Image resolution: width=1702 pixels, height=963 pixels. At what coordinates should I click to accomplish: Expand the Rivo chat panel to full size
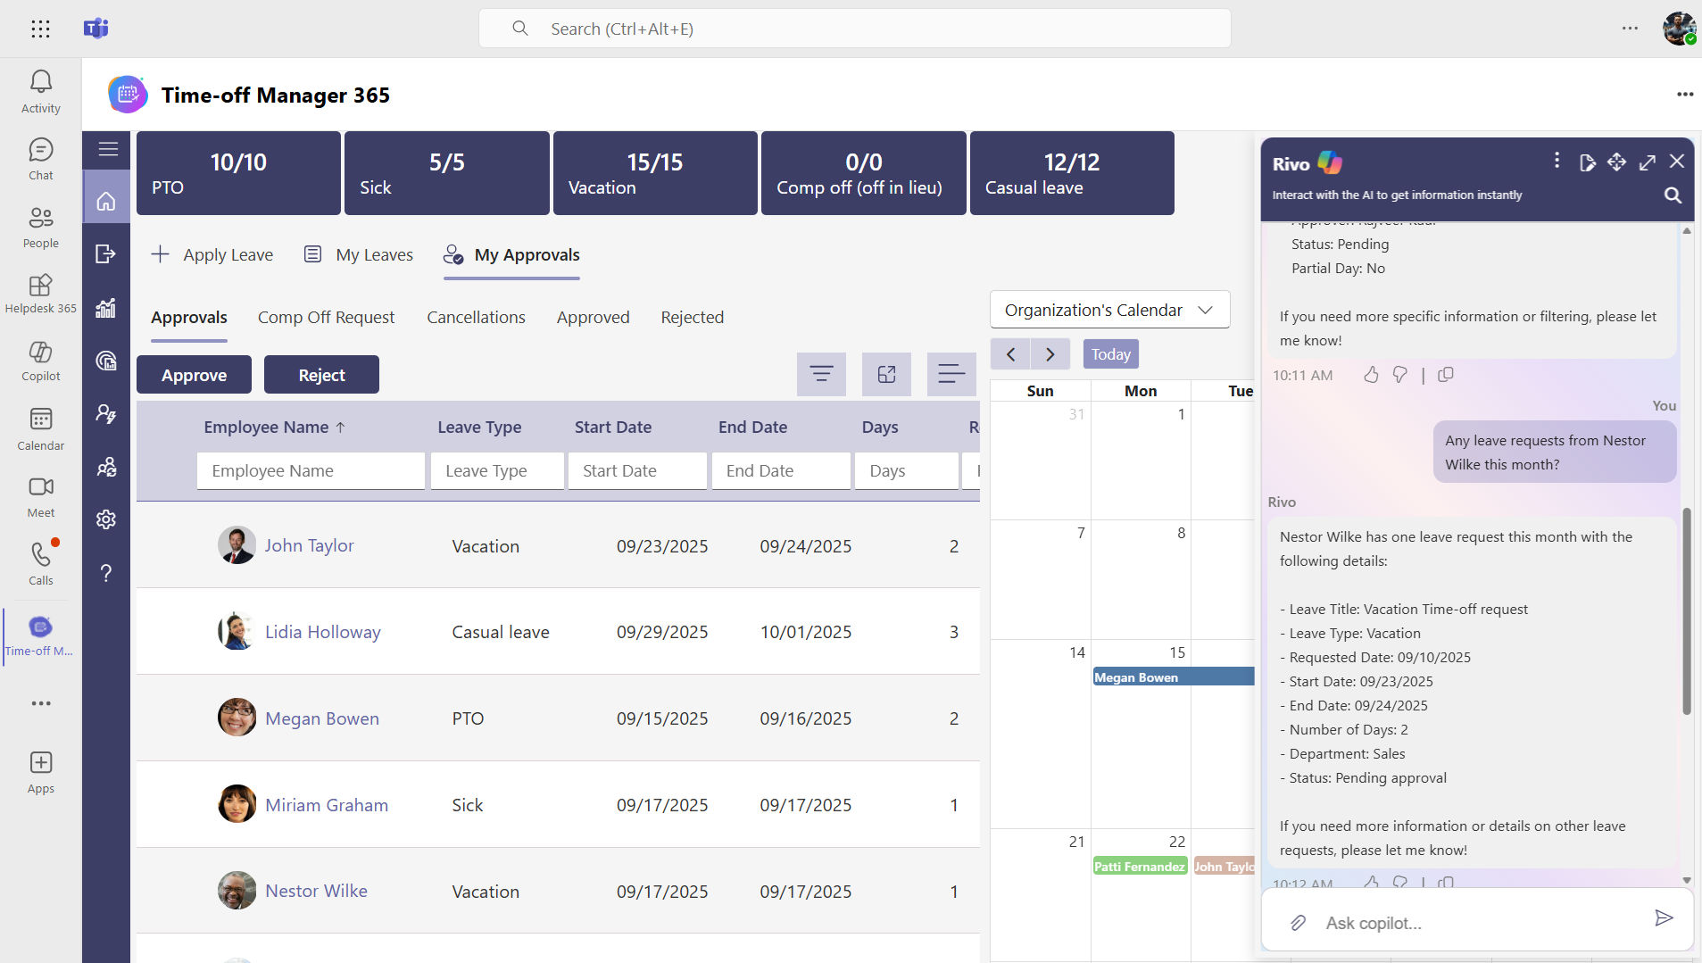(x=1647, y=162)
